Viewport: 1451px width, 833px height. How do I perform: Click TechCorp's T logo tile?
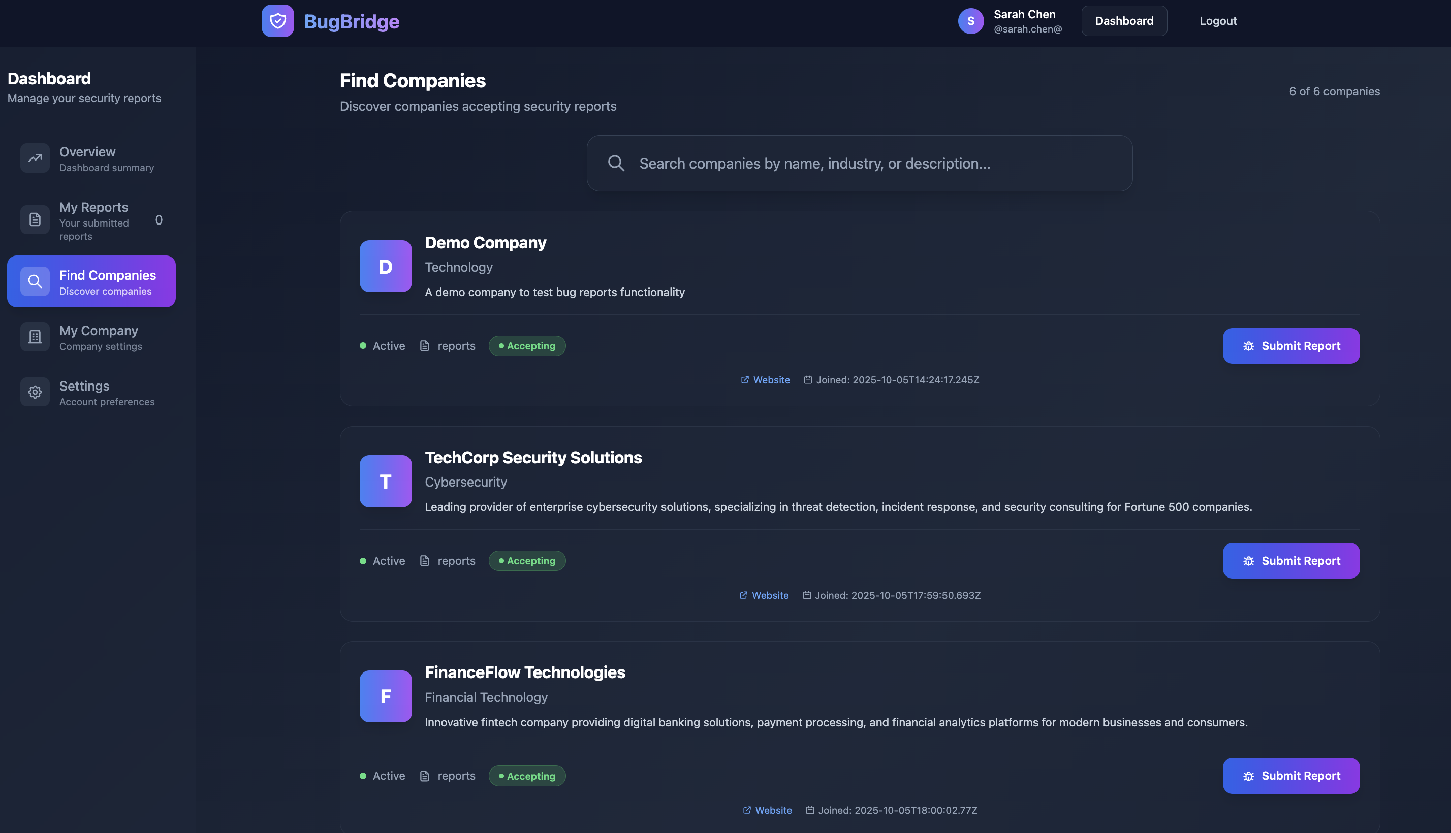pyautogui.click(x=385, y=481)
